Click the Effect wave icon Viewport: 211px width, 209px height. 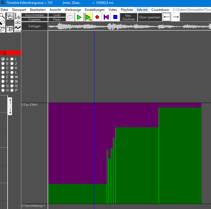pyautogui.click(x=18, y=29)
